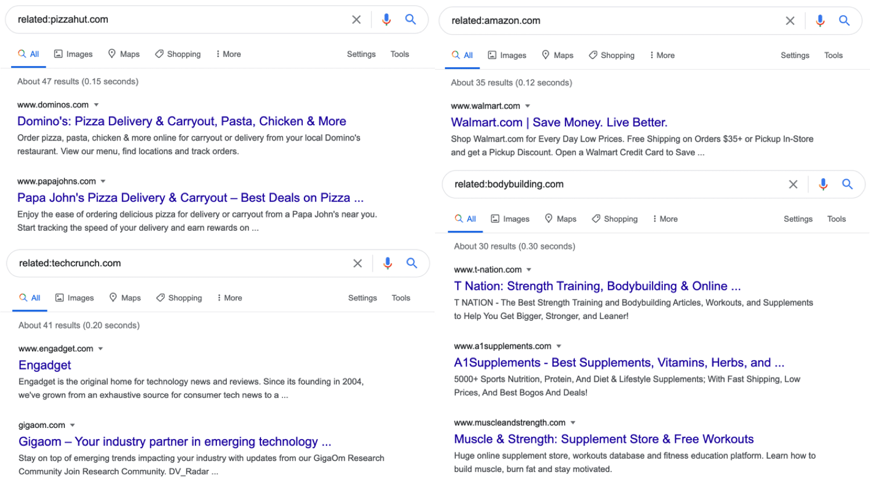Expand the gigaom.com result options arrow
Viewport: 870px width, 486px height.
[x=72, y=425]
